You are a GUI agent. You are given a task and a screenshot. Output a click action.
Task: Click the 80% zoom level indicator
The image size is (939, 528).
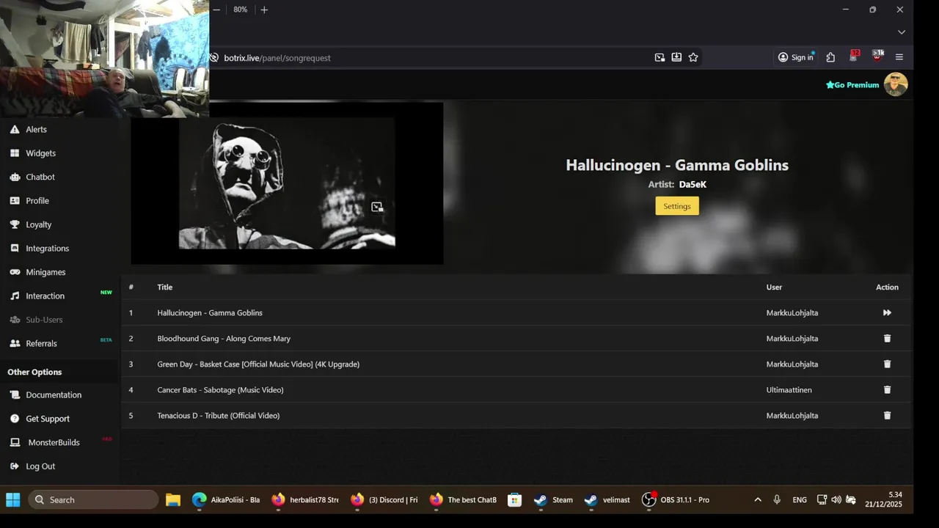click(x=241, y=10)
